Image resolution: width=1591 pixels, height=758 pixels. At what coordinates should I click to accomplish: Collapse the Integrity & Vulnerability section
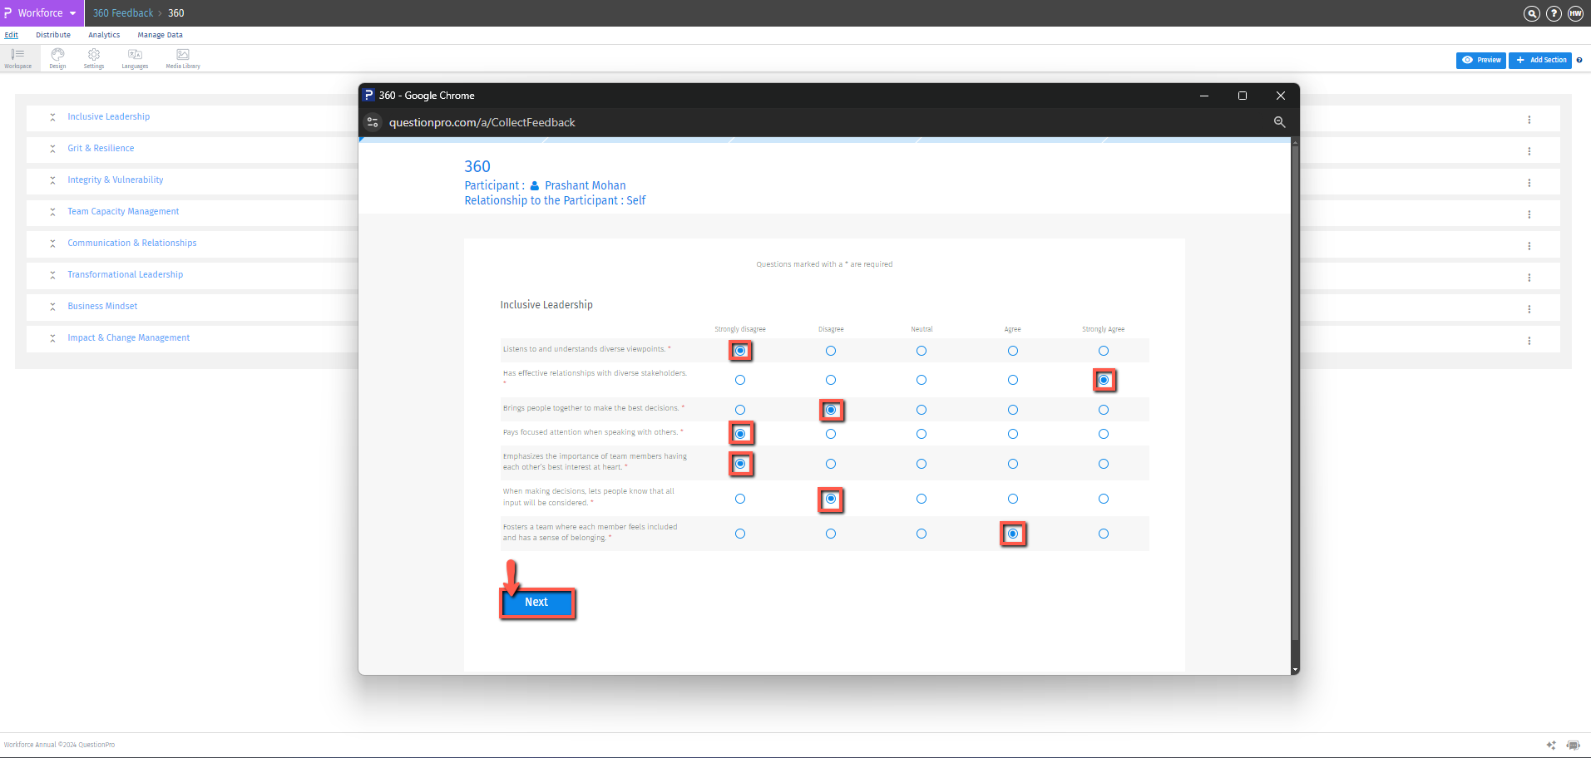(52, 180)
